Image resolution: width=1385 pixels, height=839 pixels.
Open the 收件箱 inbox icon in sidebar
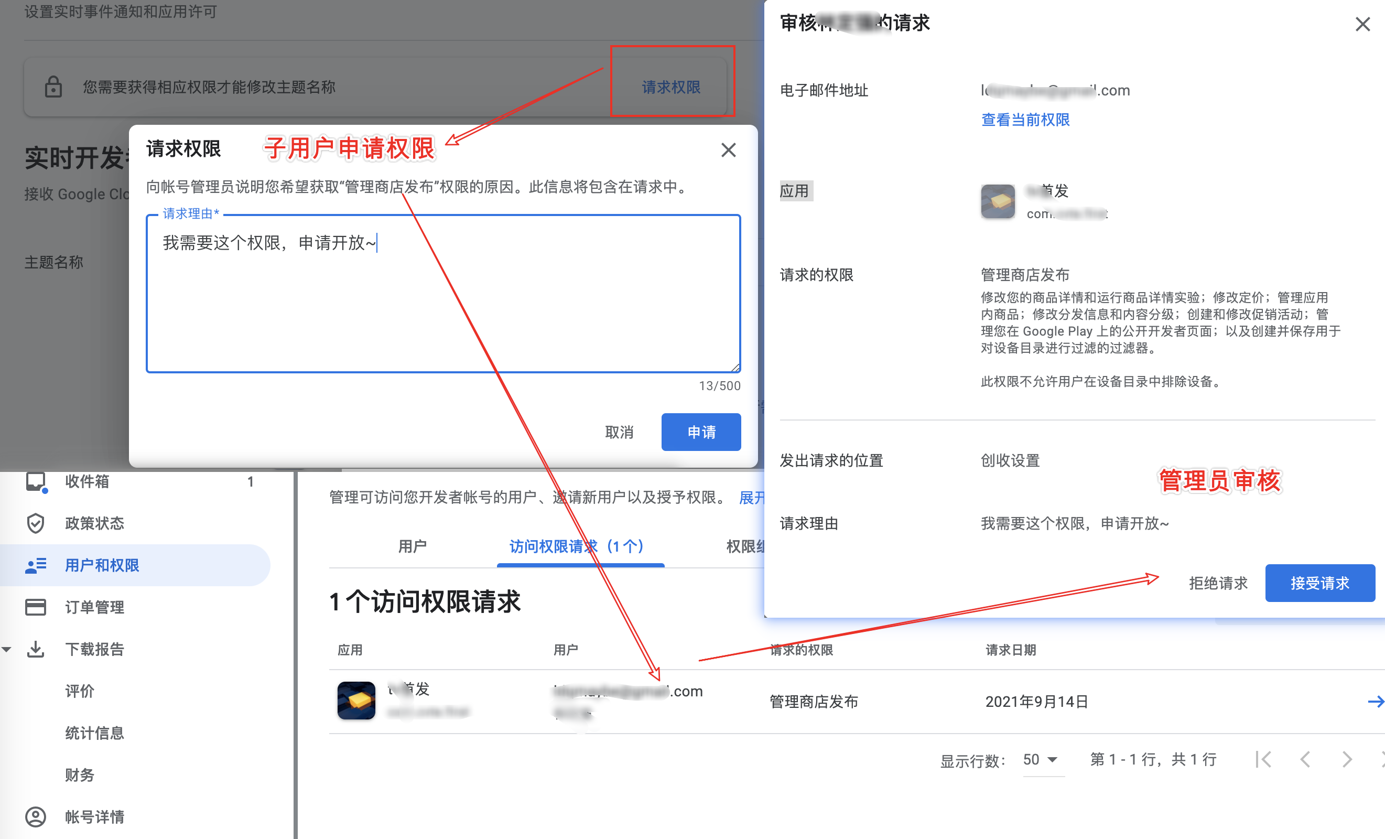tap(36, 481)
